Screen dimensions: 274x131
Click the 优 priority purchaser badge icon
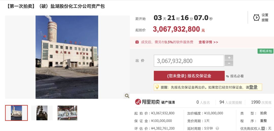click(263, 128)
